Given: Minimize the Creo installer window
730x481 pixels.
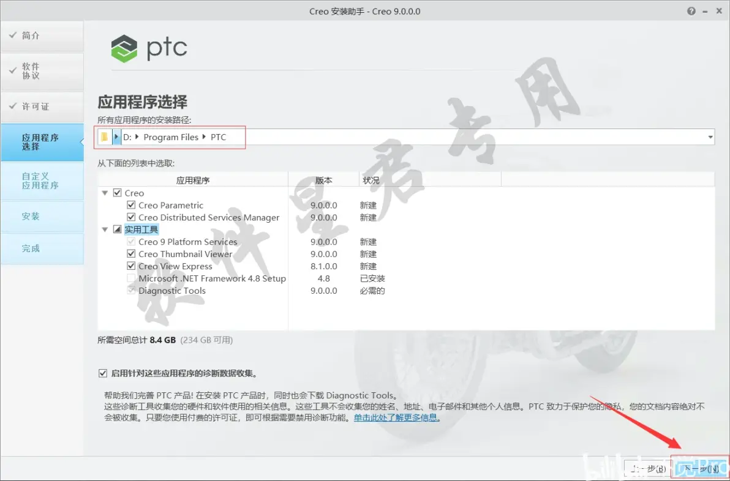Looking at the screenshot, I should click(x=706, y=11).
